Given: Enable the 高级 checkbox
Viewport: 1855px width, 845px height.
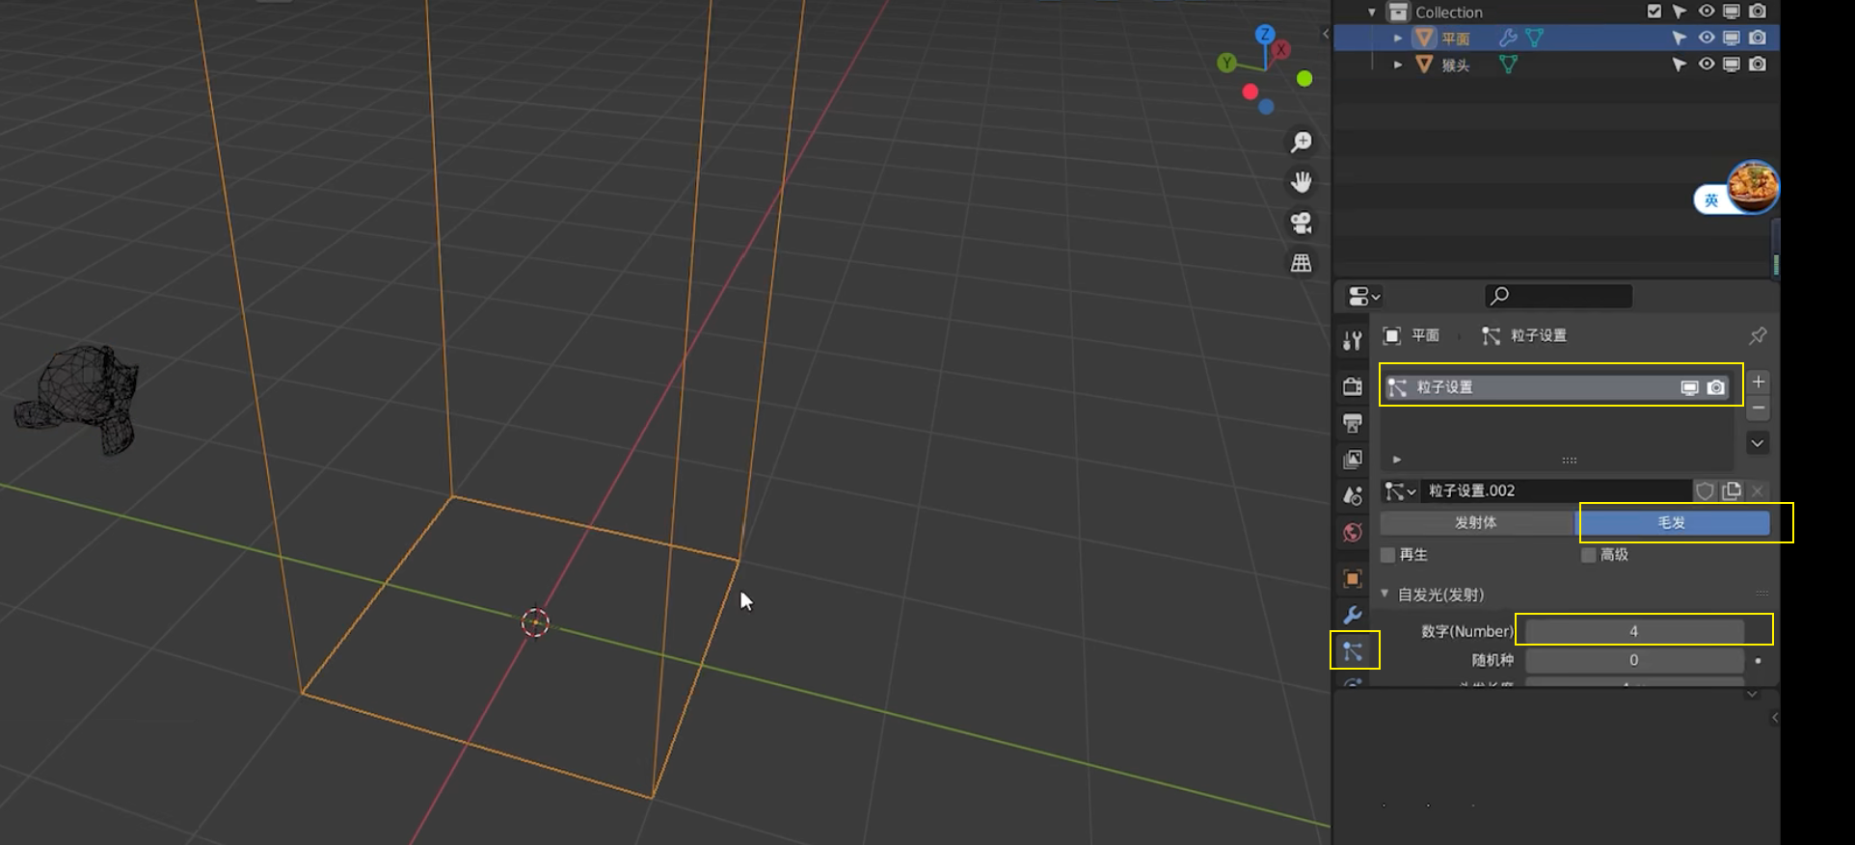Looking at the screenshot, I should [1589, 555].
